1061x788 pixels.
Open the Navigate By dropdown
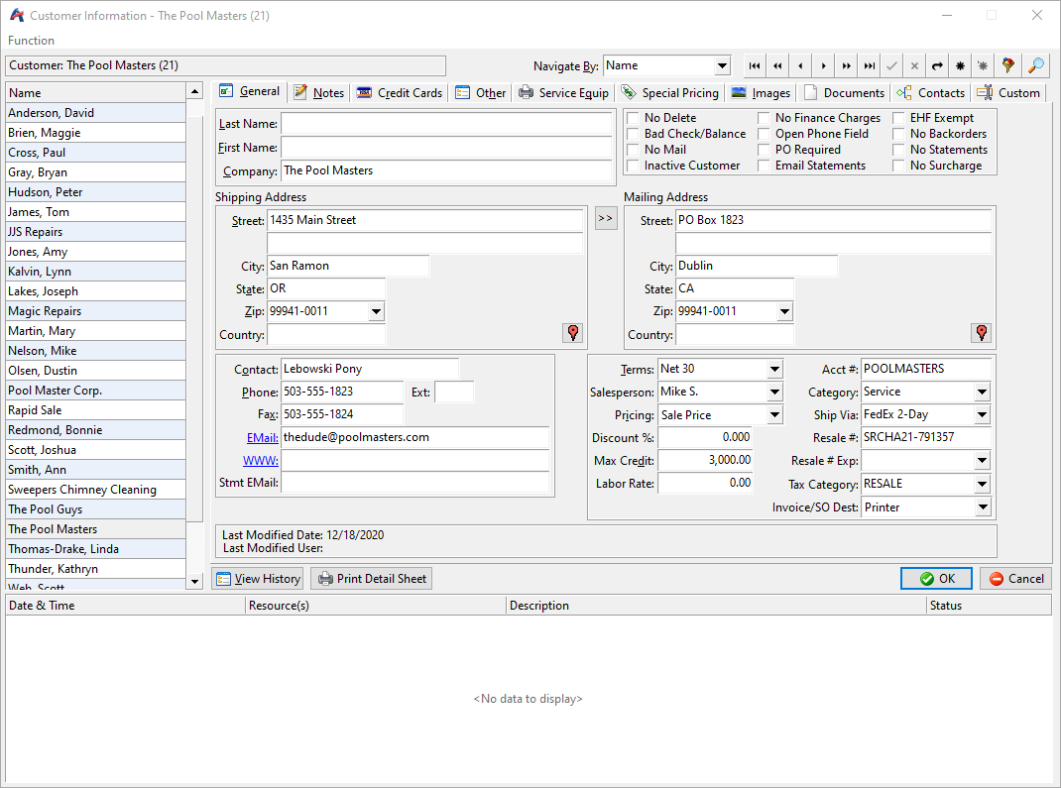(721, 66)
